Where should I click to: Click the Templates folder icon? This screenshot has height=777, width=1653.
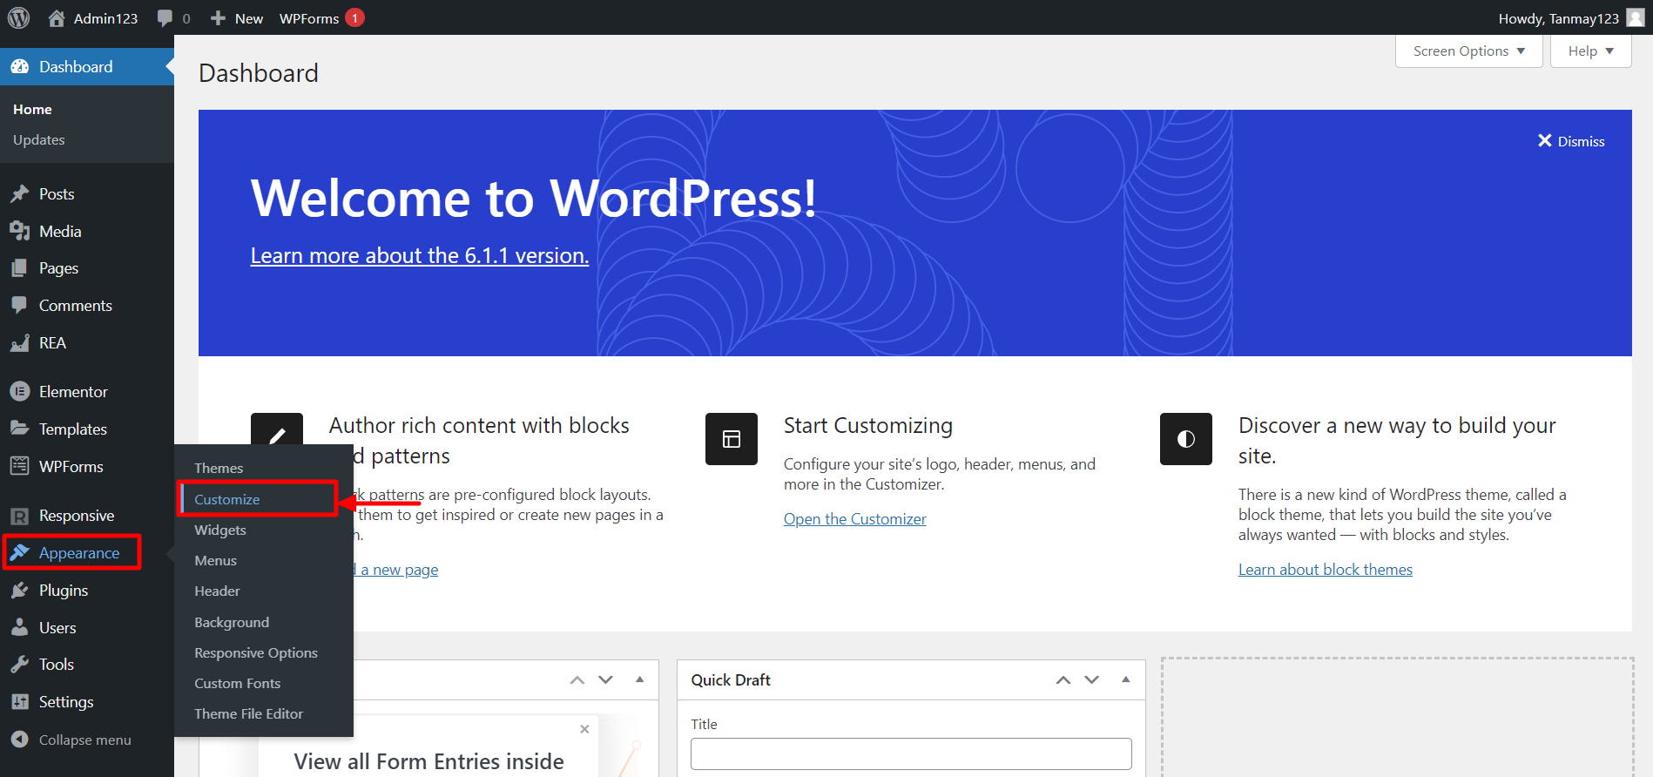(x=20, y=429)
